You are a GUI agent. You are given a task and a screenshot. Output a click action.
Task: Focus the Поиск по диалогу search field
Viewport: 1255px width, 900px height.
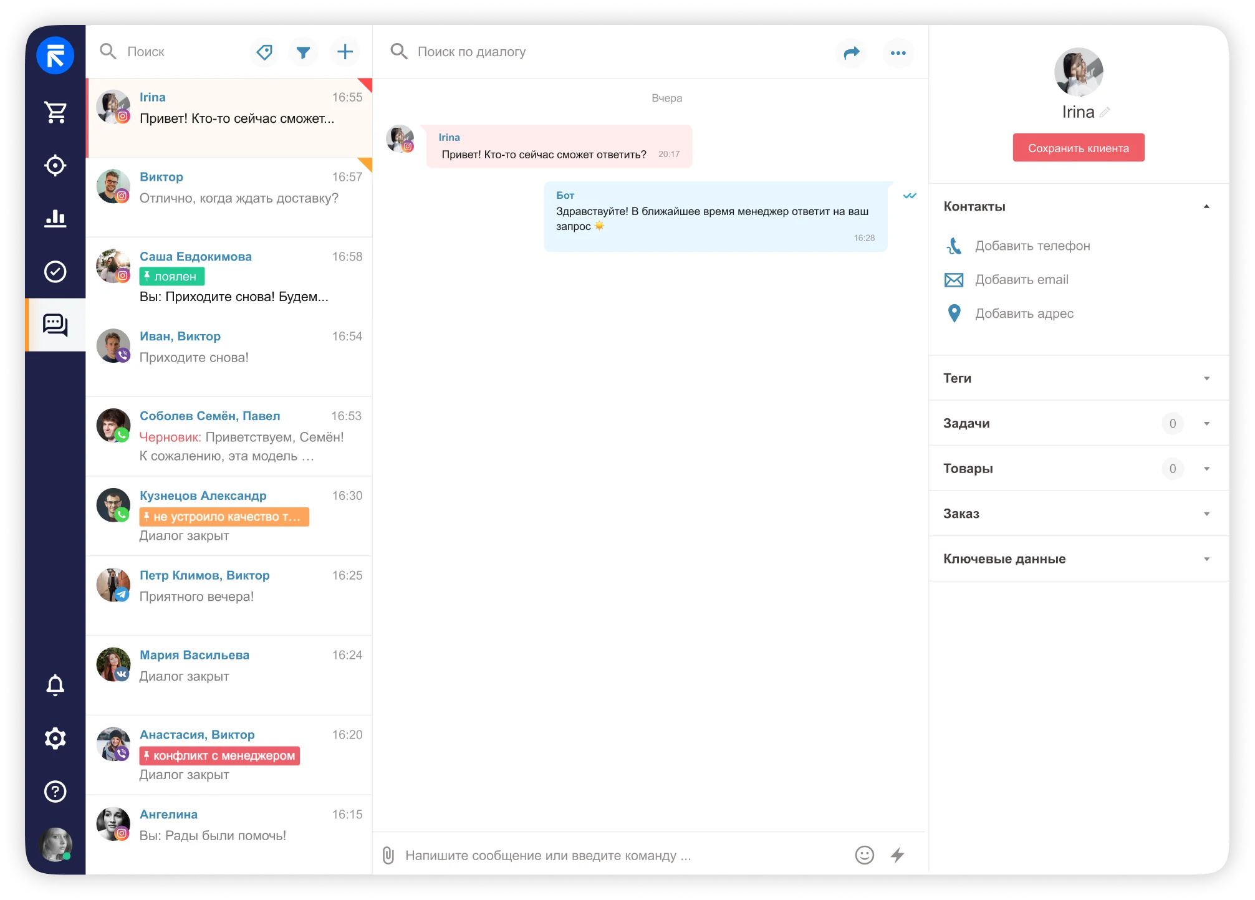coord(471,52)
